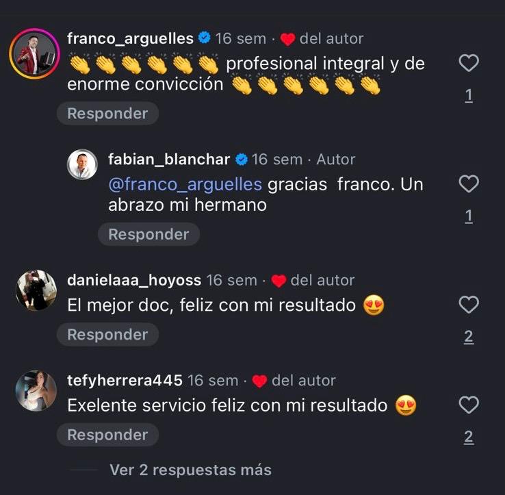Open danielaaa_hoyoss' avatar

(36, 290)
